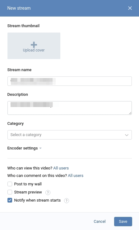The width and height of the screenshot is (139, 230).
Task: Click the Upload cover text
Action: click(x=34, y=50)
